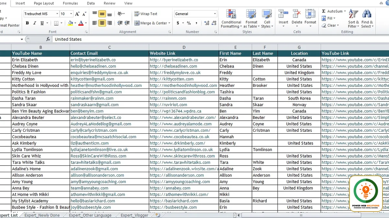Open Cell Styles gallery
This screenshot has height=218, width=389.
[267, 19]
